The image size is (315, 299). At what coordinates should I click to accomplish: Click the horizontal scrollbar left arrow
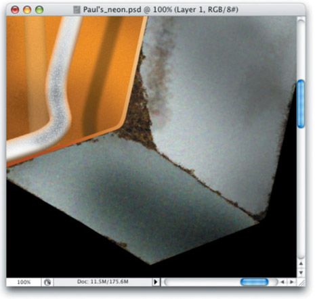tap(282, 282)
